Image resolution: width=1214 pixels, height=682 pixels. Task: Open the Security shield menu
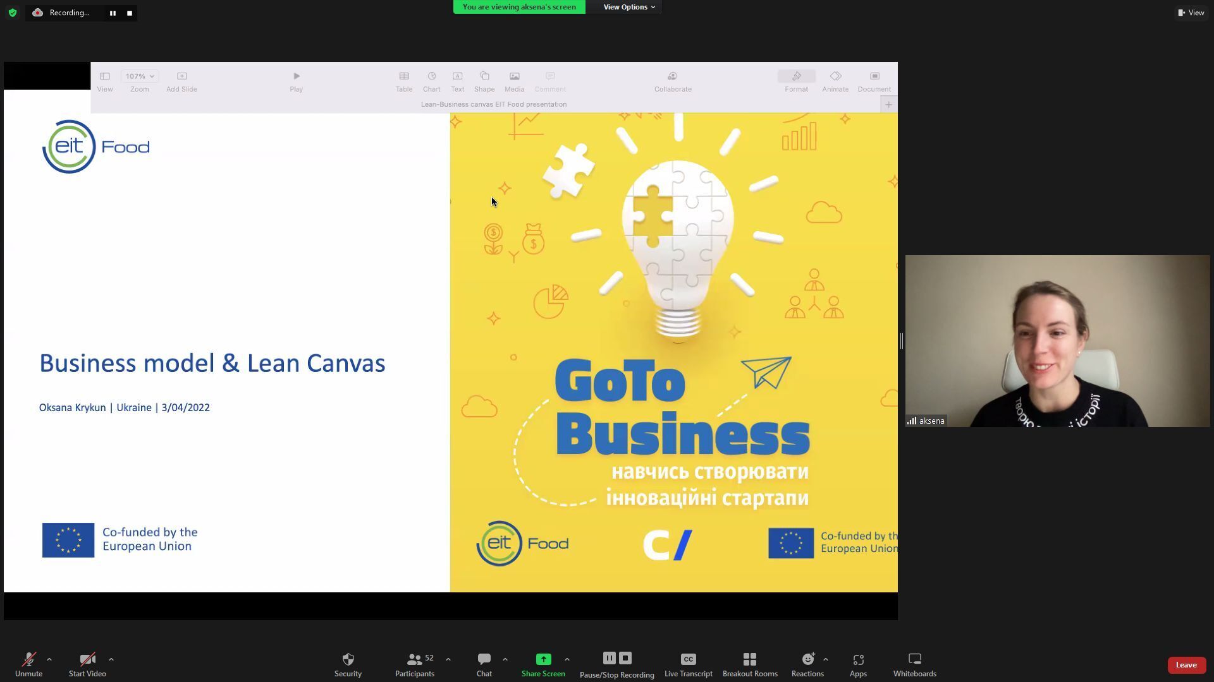[x=348, y=665]
